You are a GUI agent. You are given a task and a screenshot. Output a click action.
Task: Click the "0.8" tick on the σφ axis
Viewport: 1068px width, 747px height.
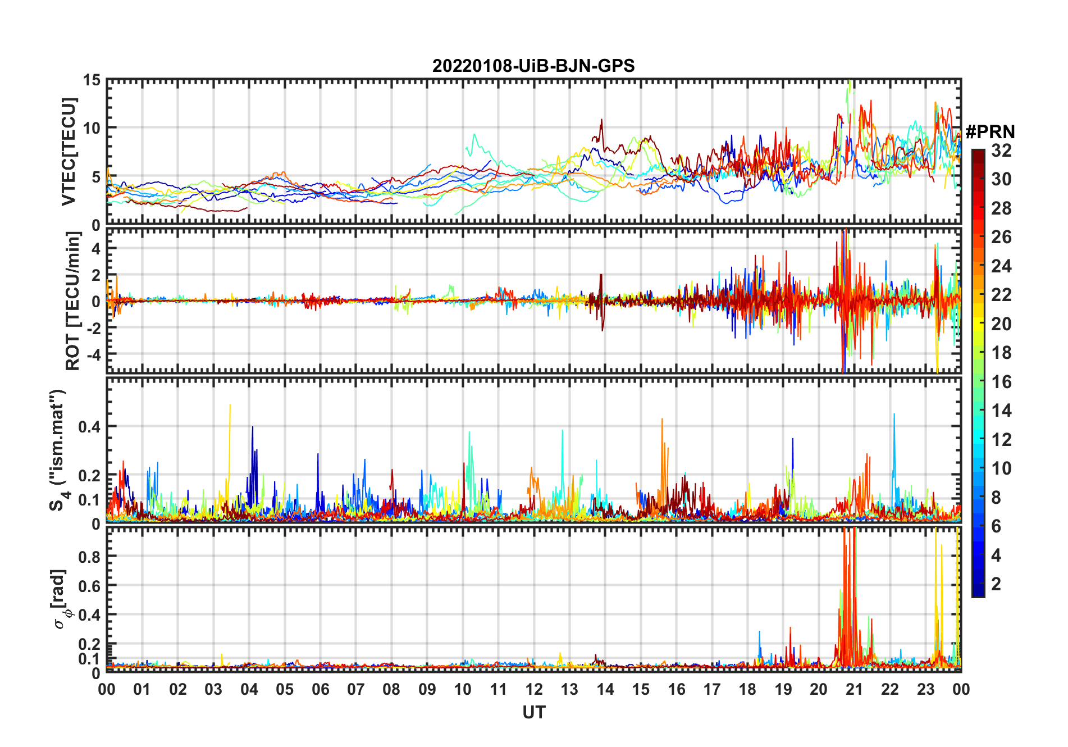[x=90, y=556]
